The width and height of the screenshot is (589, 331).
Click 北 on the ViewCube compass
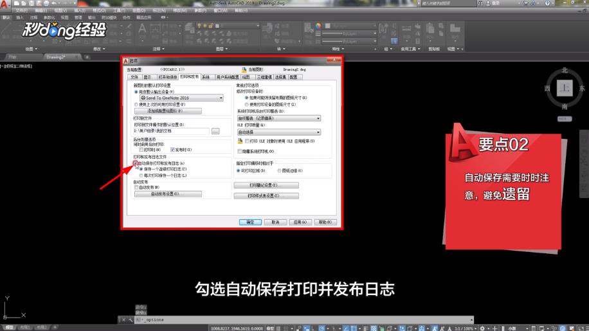pyautogui.click(x=565, y=71)
